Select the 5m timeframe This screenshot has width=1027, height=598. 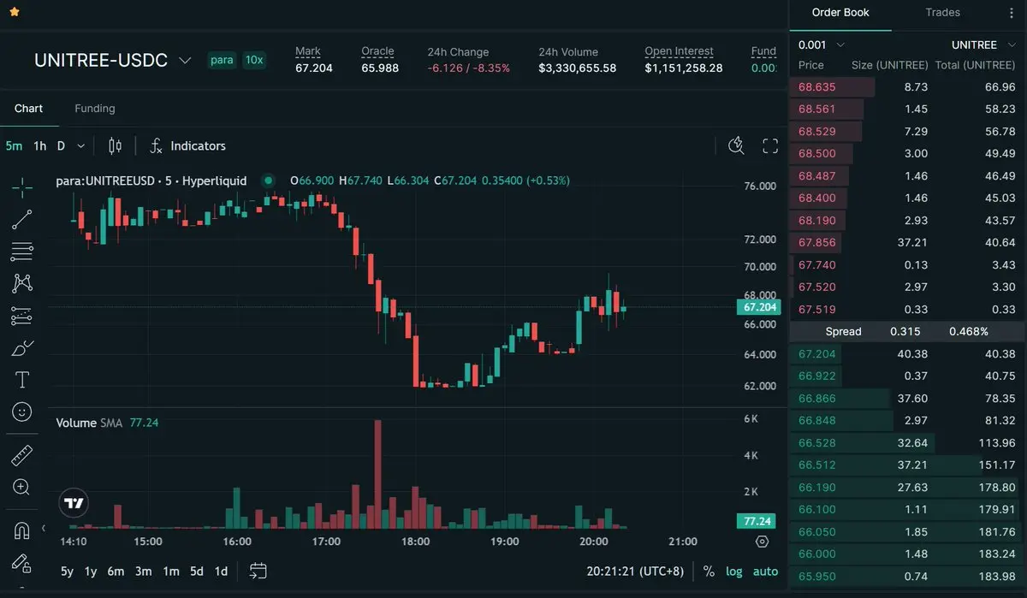[x=14, y=146]
